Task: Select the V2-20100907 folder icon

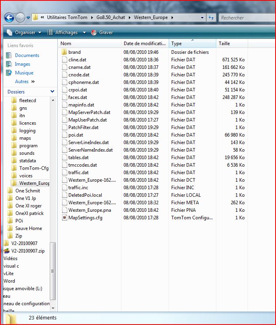Action: [x=6, y=243]
